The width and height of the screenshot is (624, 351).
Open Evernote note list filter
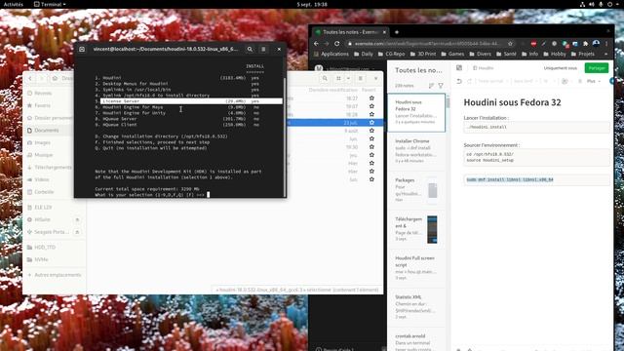[441, 86]
